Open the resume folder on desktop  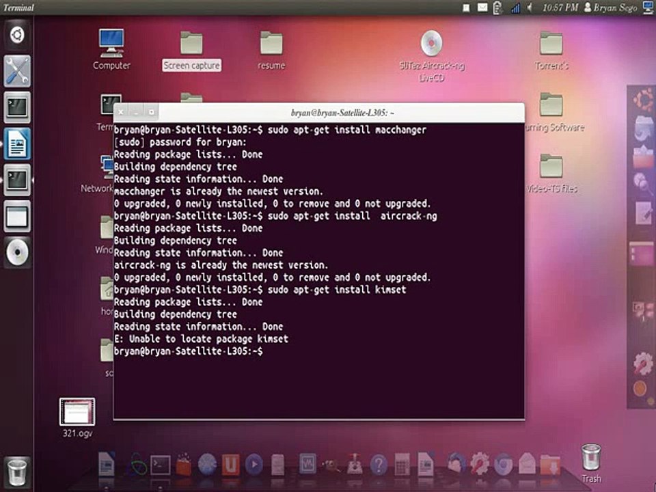271,50
